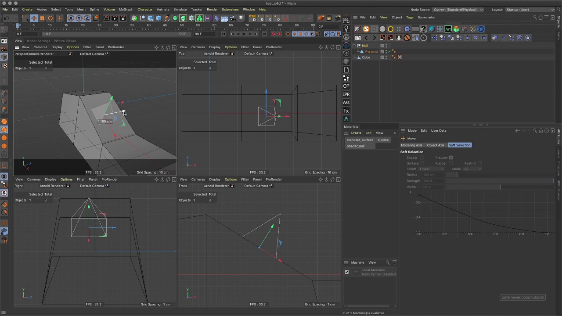Click the question mark checker icon

423,29
